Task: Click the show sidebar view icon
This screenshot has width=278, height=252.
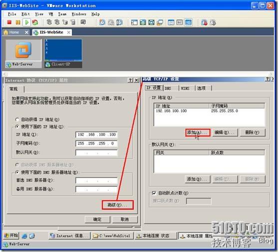Action: (x=134, y=22)
